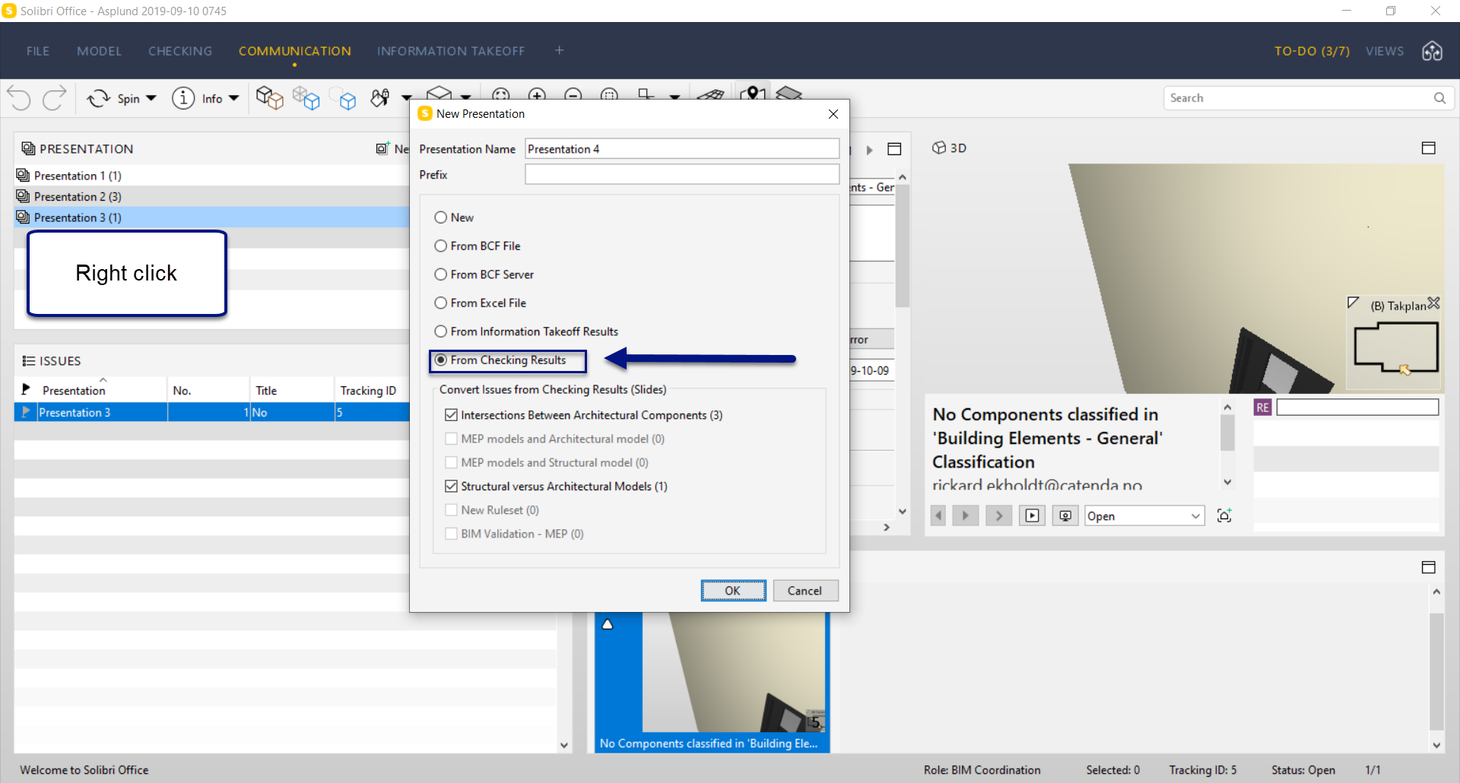The image size is (1460, 783).
Task: Click Cancel in New Presentation dialog
Action: [x=805, y=591]
